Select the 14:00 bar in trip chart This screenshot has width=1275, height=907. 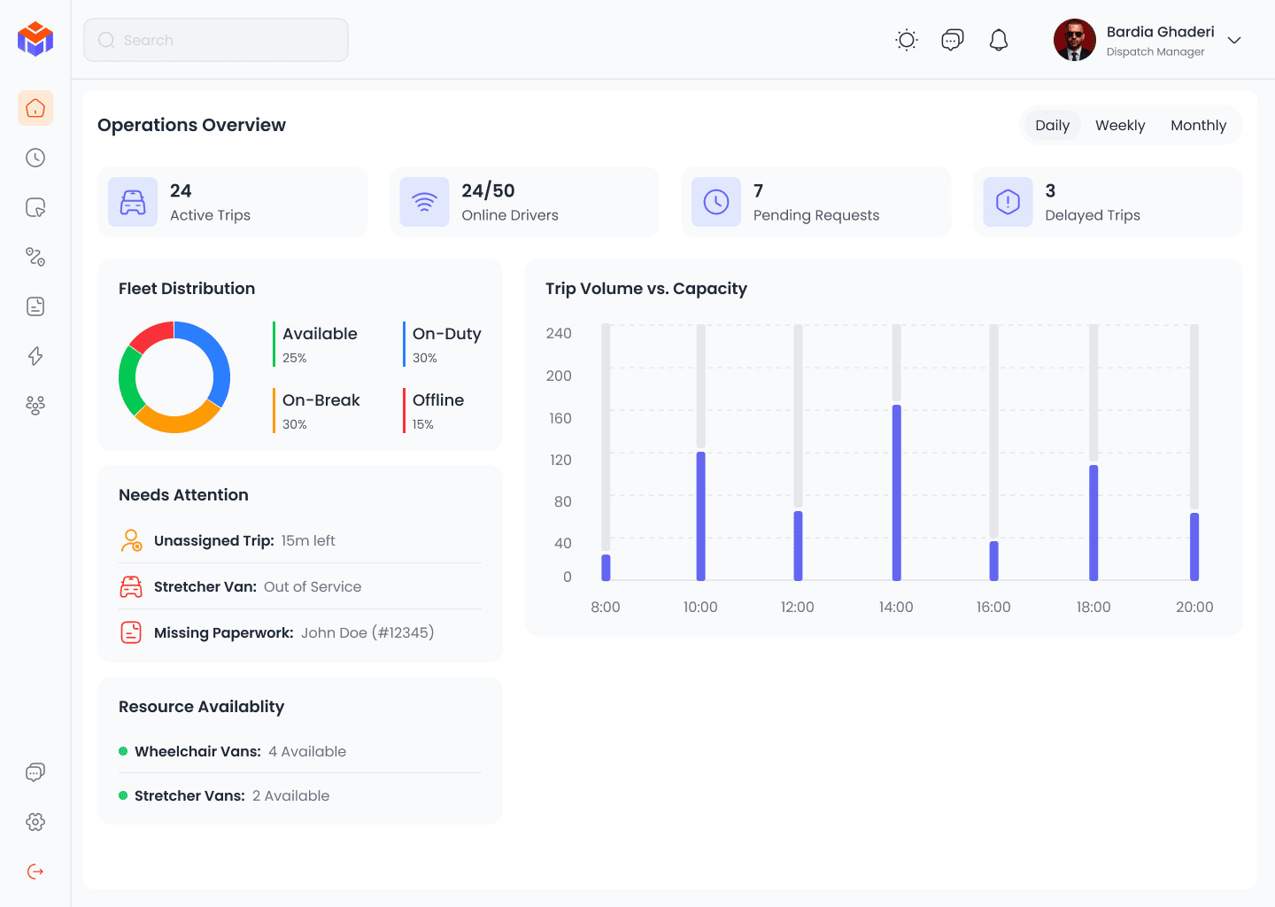tap(896, 492)
